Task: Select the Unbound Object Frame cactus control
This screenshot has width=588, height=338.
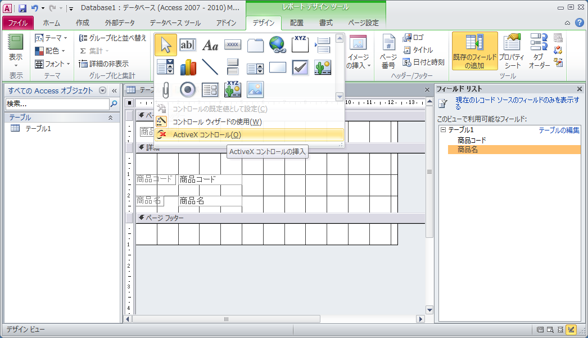Action: point(323,67)
